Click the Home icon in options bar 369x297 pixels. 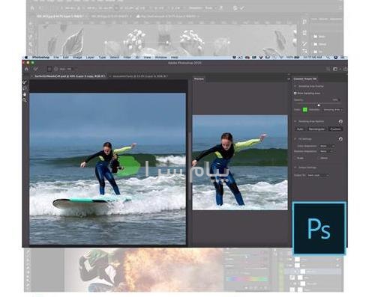(x=26, y=69)
